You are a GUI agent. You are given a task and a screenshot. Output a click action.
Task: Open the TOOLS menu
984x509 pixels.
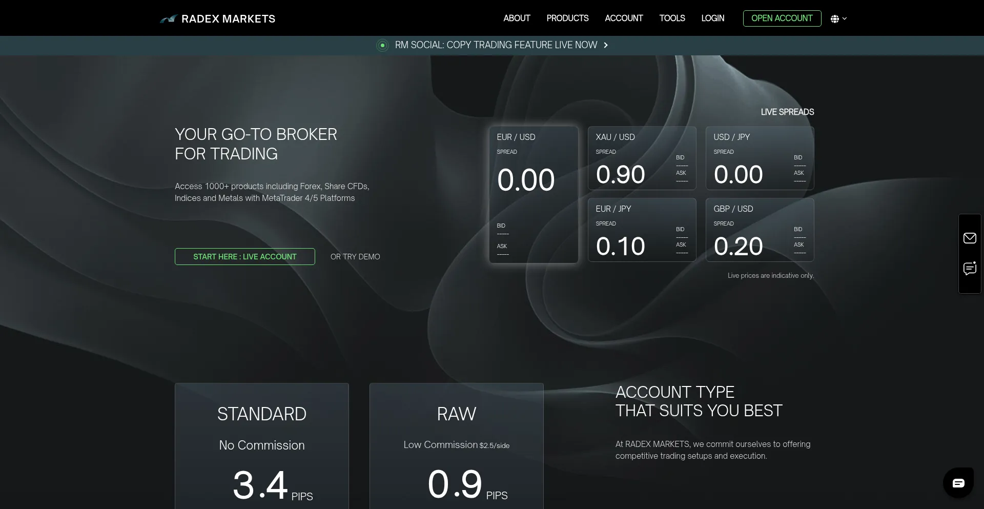(x=672, y=18)
